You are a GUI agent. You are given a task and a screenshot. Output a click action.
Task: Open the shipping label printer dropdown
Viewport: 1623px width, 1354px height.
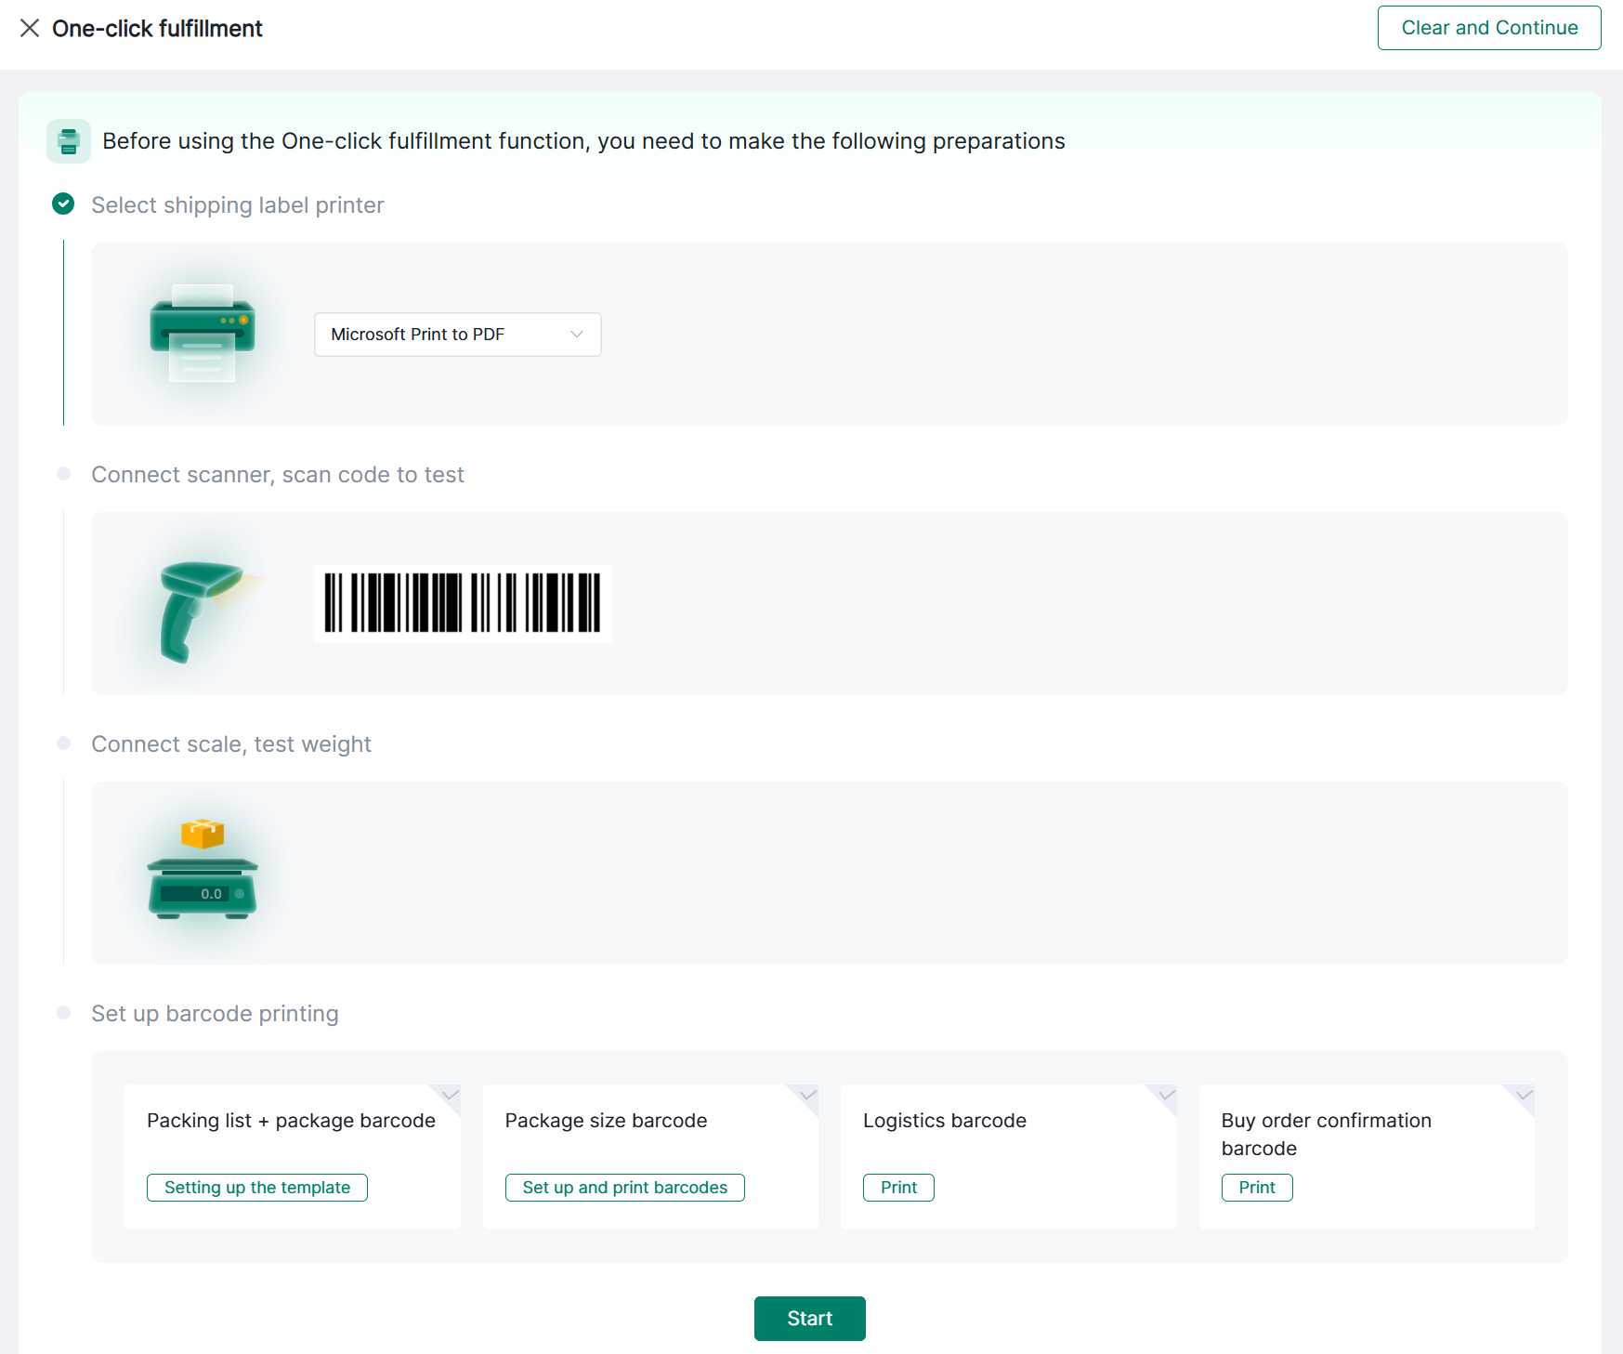click(457, 334)
